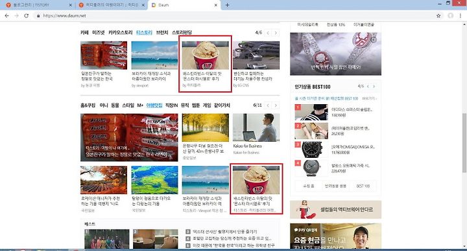Go back using the browser back arrow
This screenshot has height=251, width=467.
pyautogui.click(x=7, y=16)
